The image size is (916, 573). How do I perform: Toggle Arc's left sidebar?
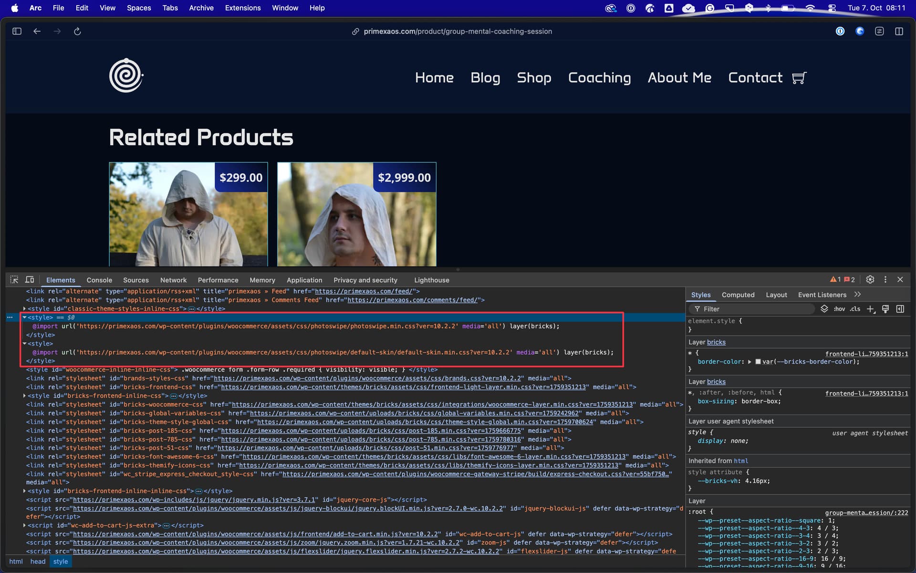[17, 32]
